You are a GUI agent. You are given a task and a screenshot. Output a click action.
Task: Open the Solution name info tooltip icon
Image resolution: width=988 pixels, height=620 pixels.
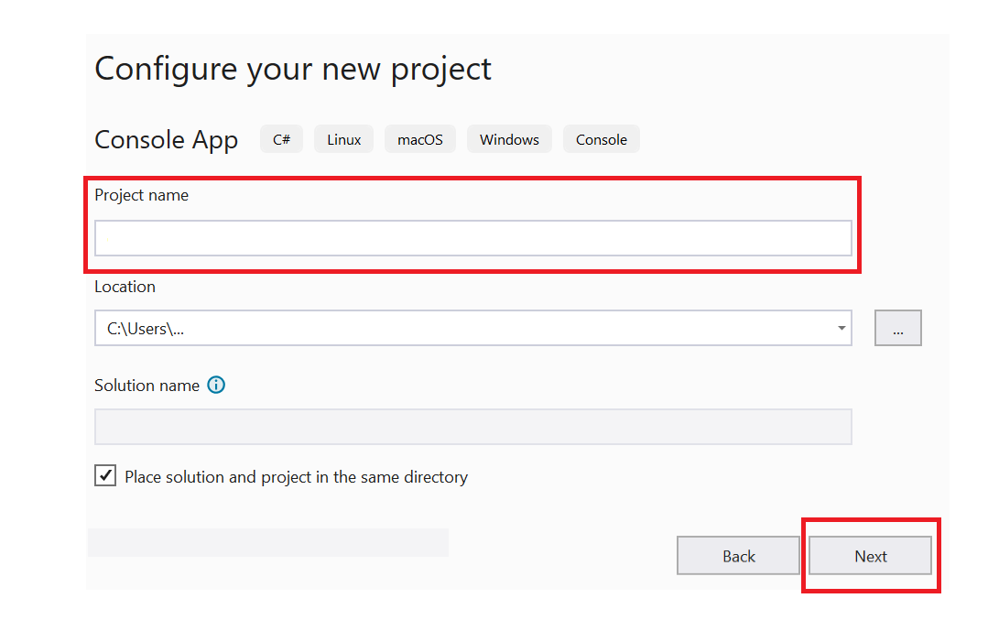click(216, 385)
